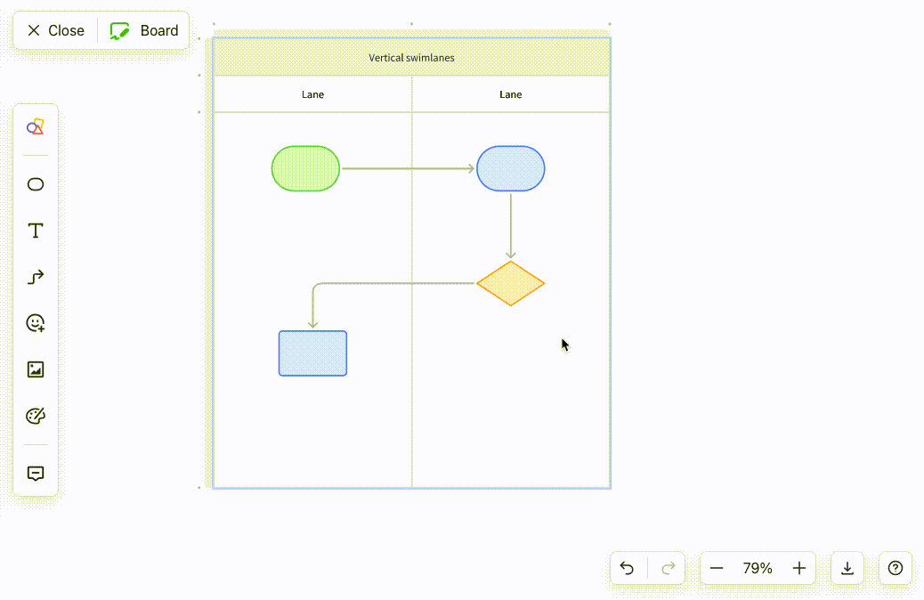Click the 79% zoom value

pos(758,568)
